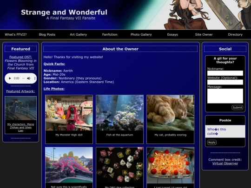251x188 pixels.
Task: View the pink dinosaur photo
Action: (x=69, y=165)
